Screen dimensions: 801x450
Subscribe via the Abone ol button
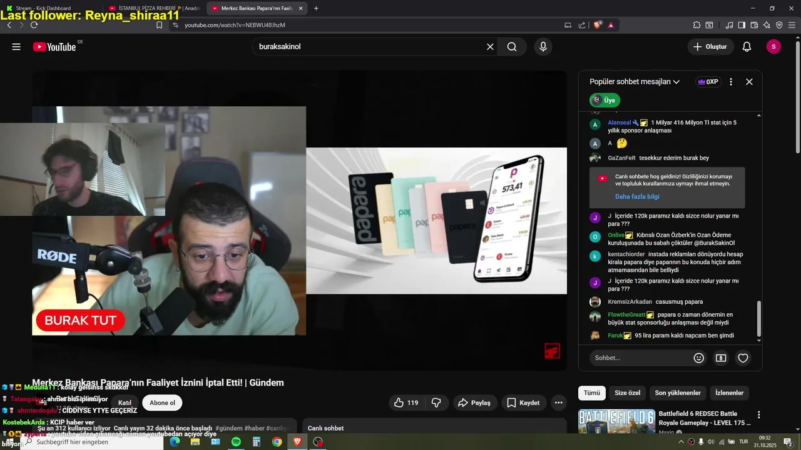(x=162, y=403)
